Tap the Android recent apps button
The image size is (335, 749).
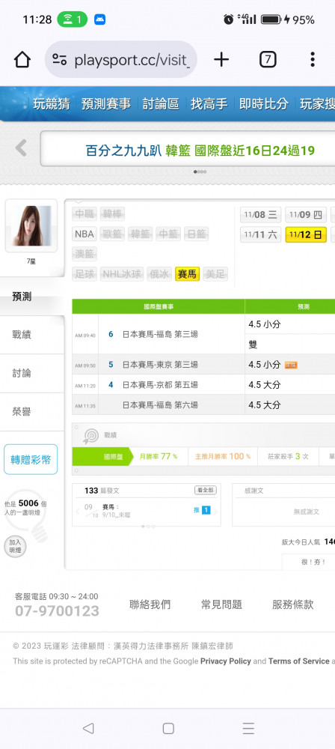tap(248, 728)
